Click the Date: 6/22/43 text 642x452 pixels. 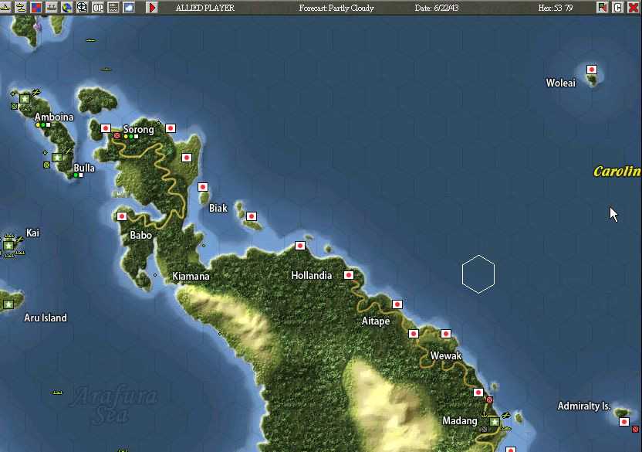437,8
